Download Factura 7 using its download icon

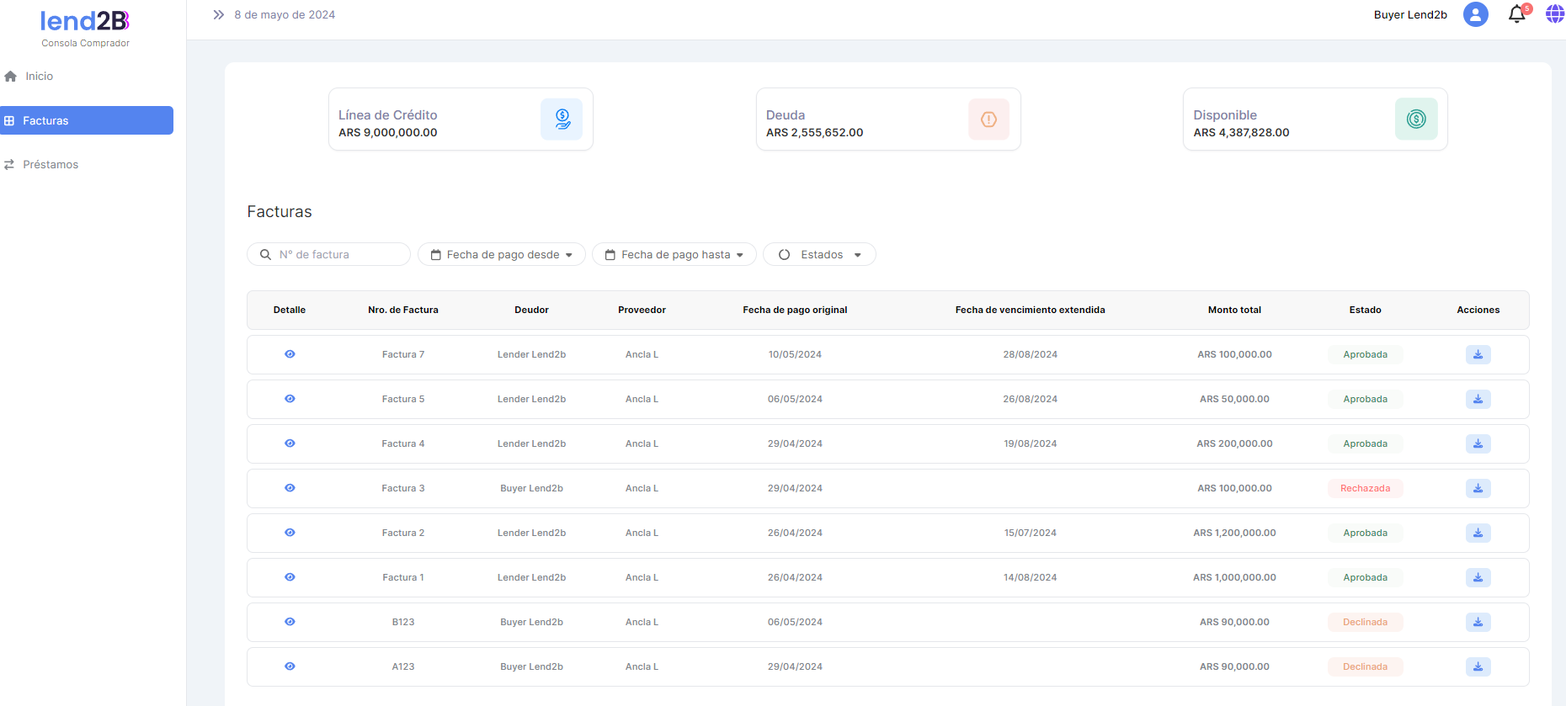1478,354
